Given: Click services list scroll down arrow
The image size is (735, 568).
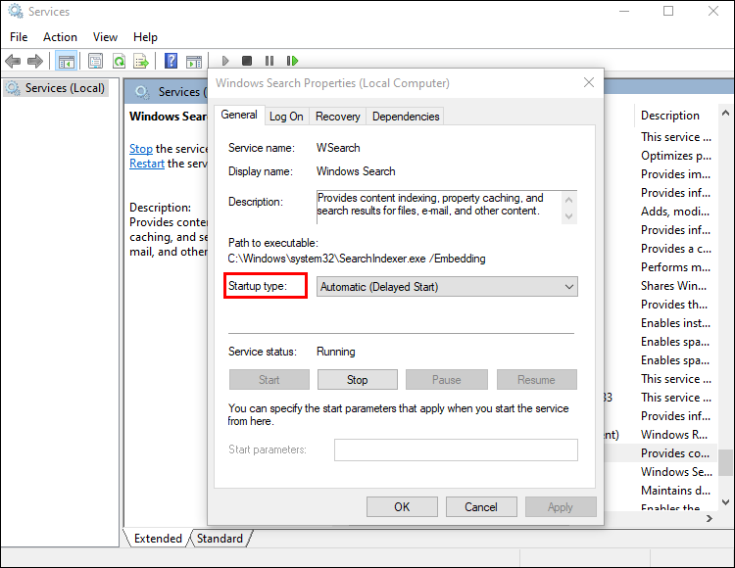Looking at the screenshot, I should pos(725,502).
